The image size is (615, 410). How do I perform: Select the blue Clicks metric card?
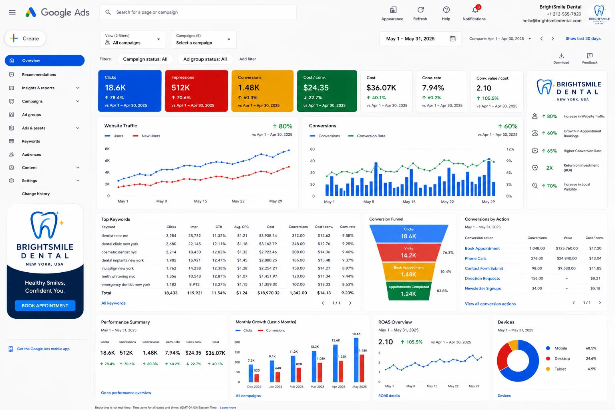130,91
